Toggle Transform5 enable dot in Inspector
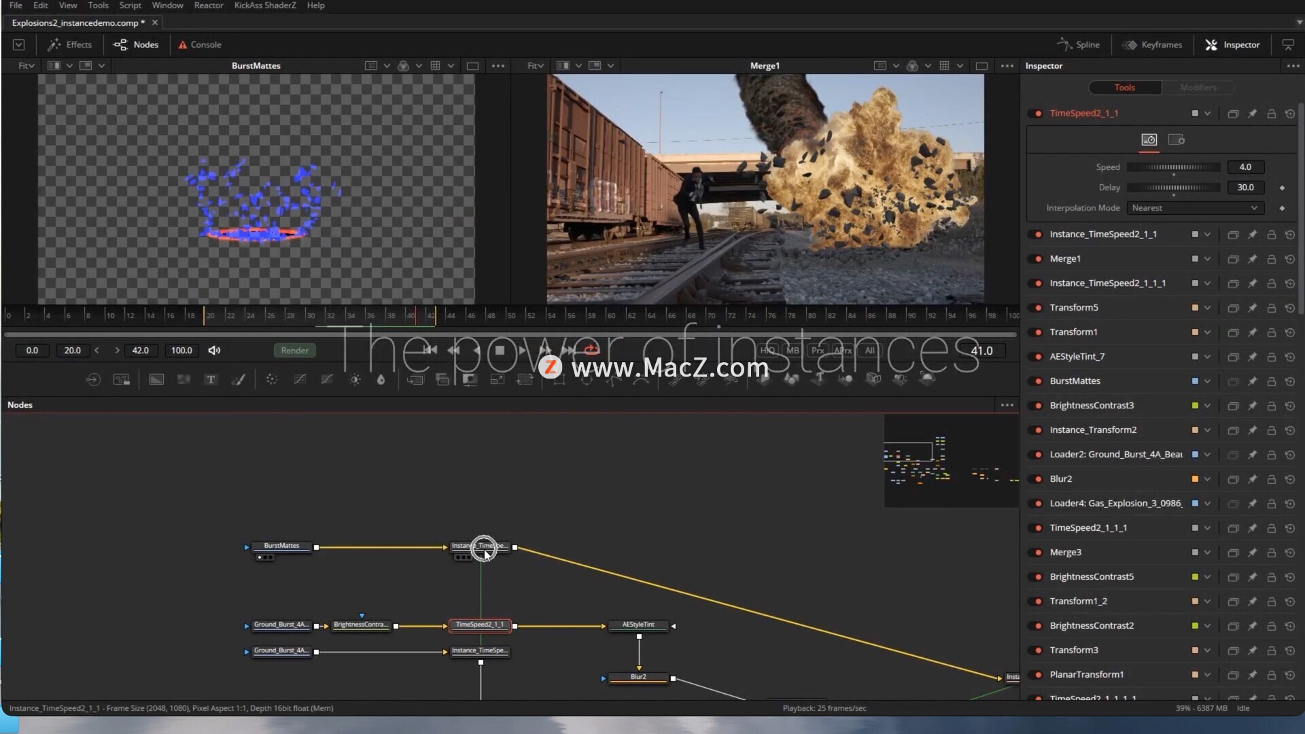The image size is (1305, 734). [x=1038, y=308]
